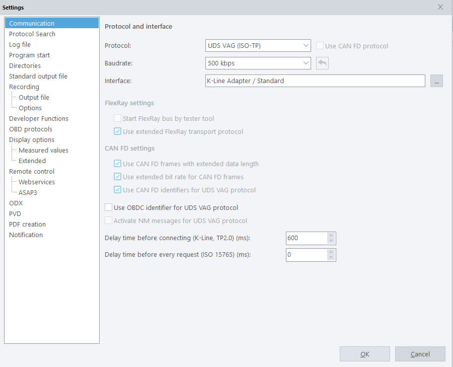Decrease delay time before connecting
Screen dimensions: 453x367
pos(331,241)
